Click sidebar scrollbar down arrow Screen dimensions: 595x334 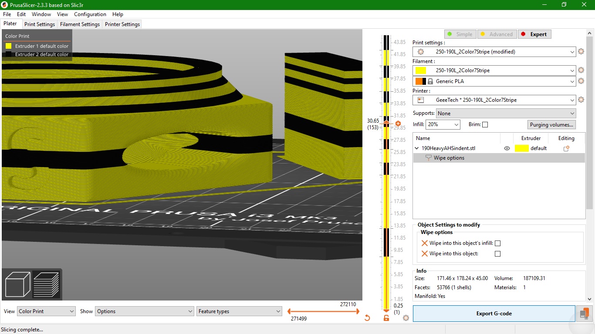click(x=589, y=299)
